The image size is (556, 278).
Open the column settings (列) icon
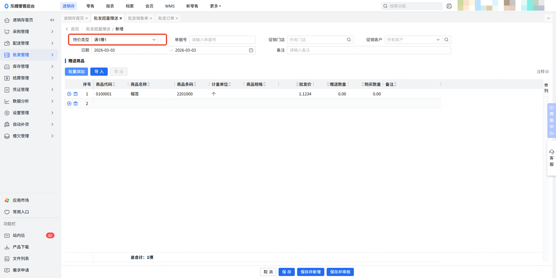(x=546, y=88)
